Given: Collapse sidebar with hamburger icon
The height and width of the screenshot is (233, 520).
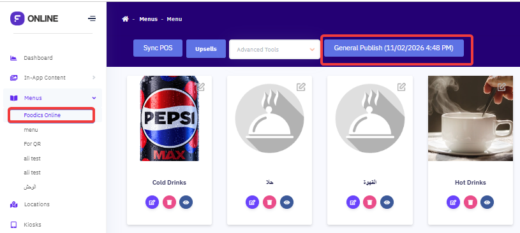Looking at the screenshot, I should 92,18.
